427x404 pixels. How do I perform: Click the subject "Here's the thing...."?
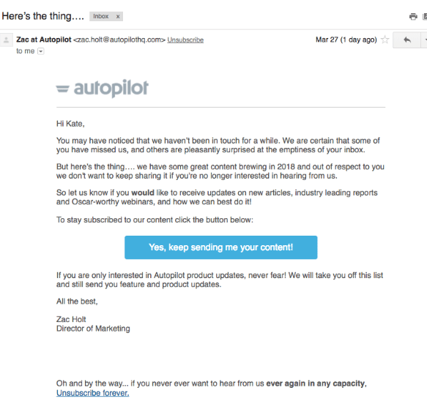pyautogui.click(x=42, y=16)
